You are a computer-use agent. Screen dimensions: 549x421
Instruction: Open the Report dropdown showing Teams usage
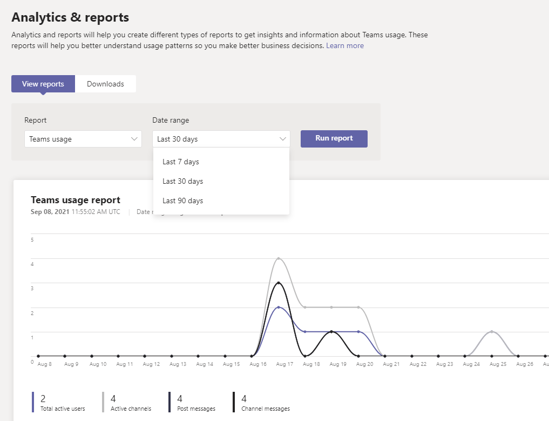[83, 139]
